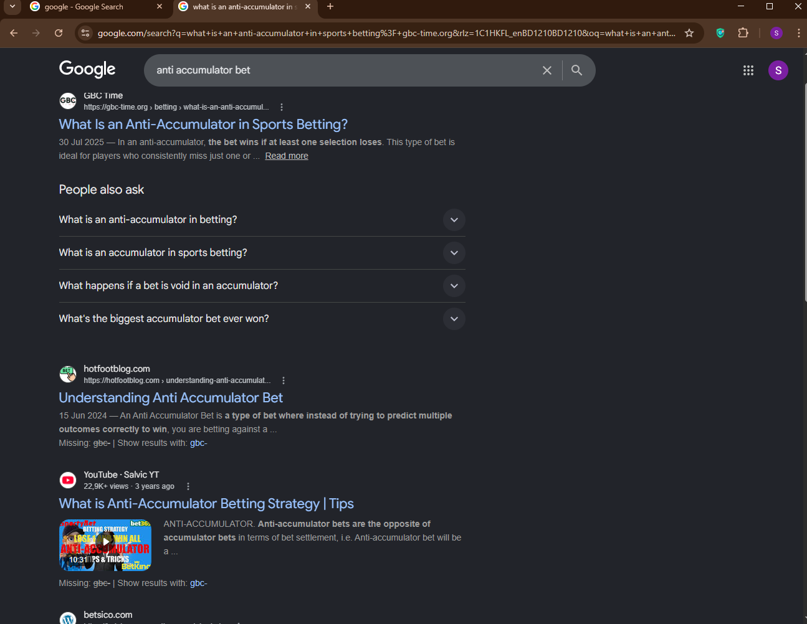The width and height of the screenshot is (807, 624).
Task: Expand 'What happens if a bet is void' question
Action: point(262,286)
